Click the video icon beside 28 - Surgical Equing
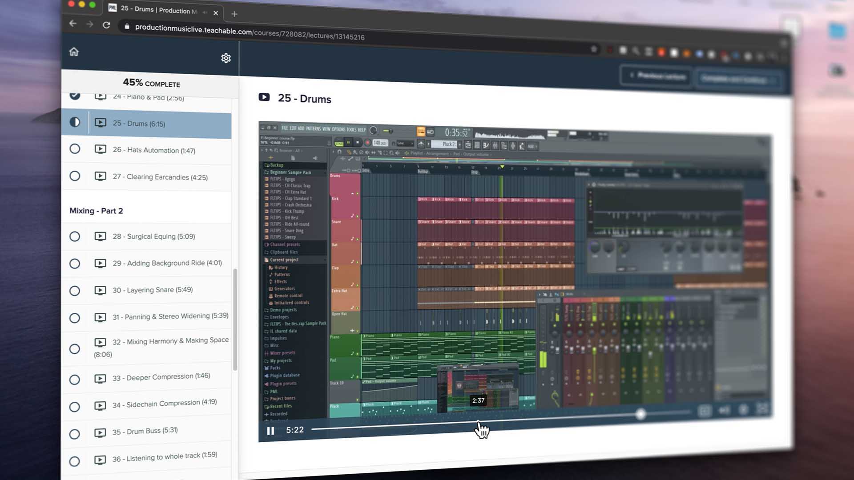This screenshot has width=854, height=480. point(101,236)
